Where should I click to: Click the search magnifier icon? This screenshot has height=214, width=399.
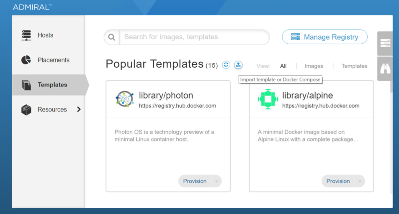111,37
